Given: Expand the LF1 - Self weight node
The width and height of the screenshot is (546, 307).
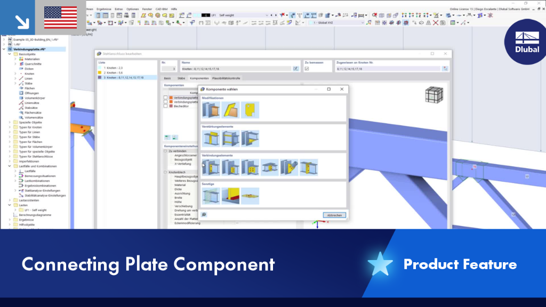Looking at the screenshot, I should (15, 210).
